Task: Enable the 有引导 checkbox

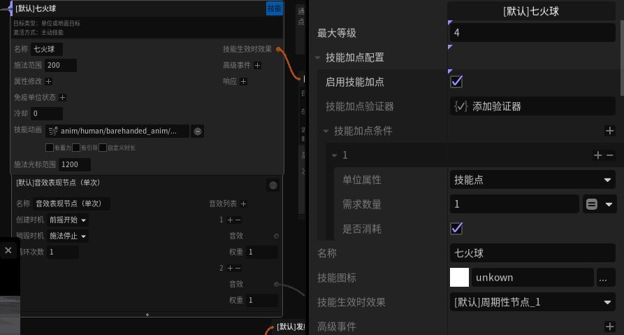Action: tap(76, 148)
